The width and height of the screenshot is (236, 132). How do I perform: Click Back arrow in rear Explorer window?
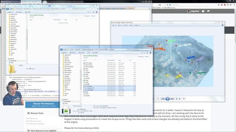[7, 9]
